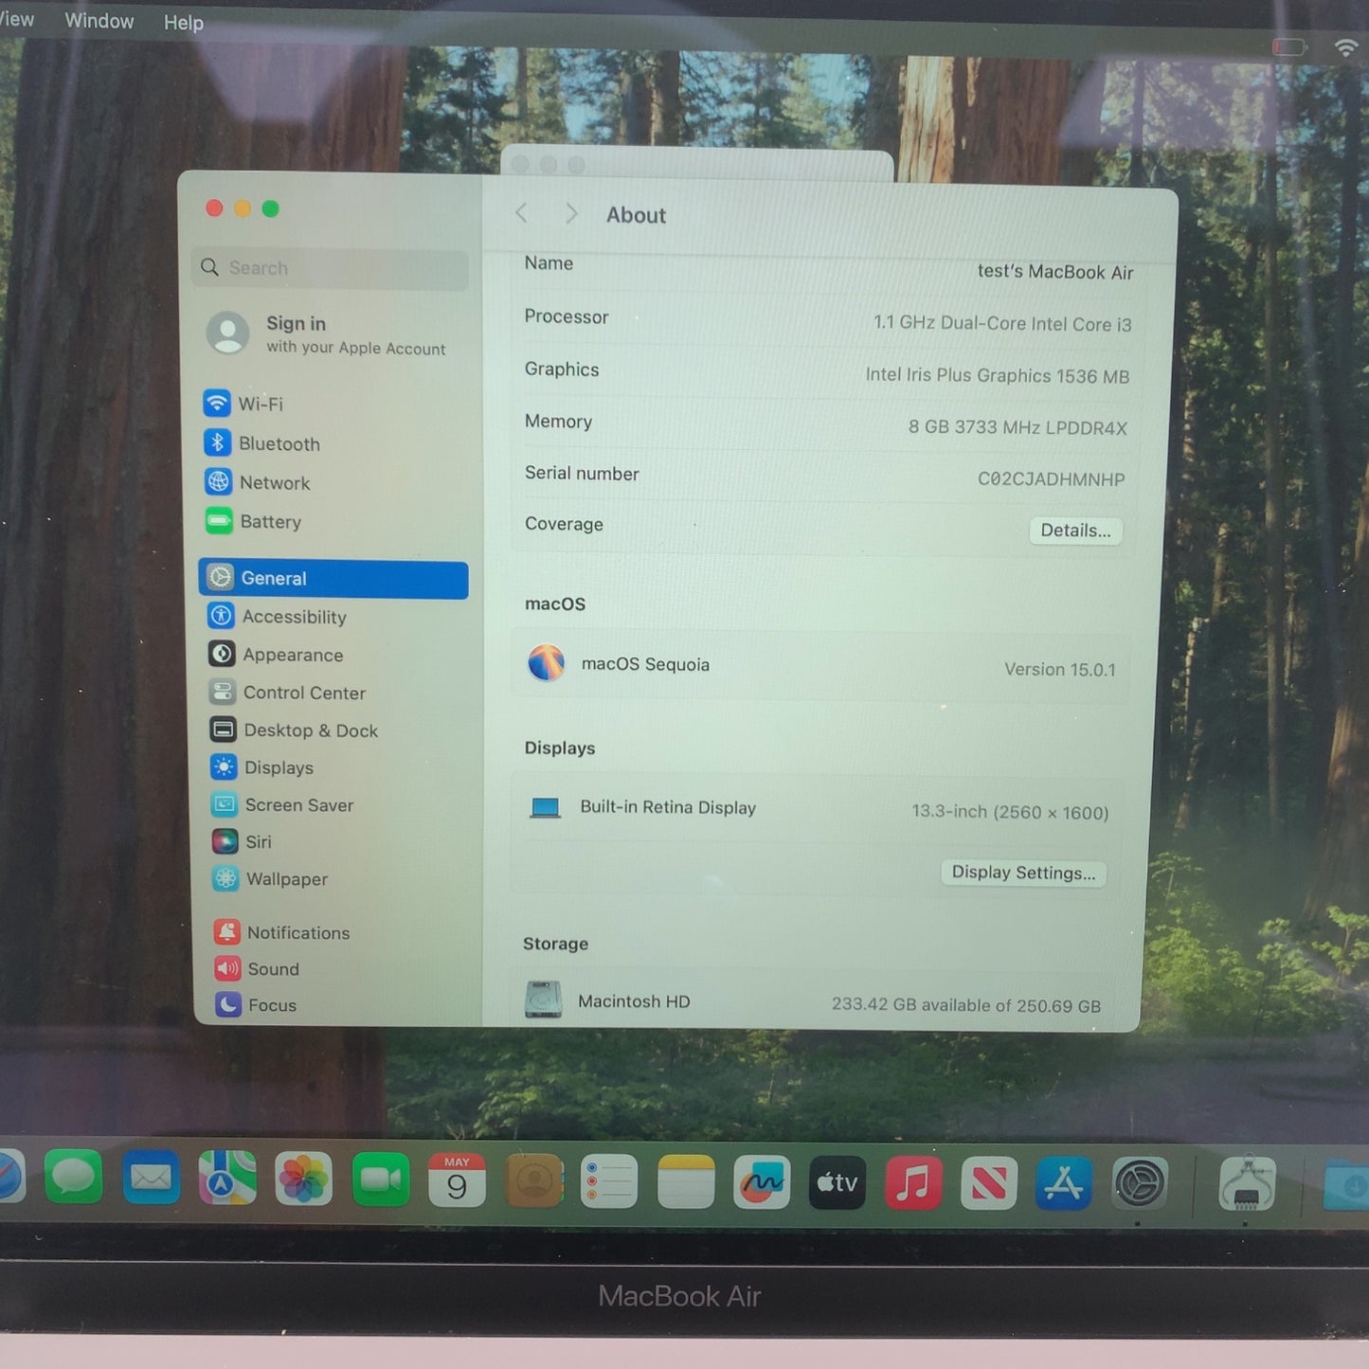Select General in the sidebar

pos(333,579)
